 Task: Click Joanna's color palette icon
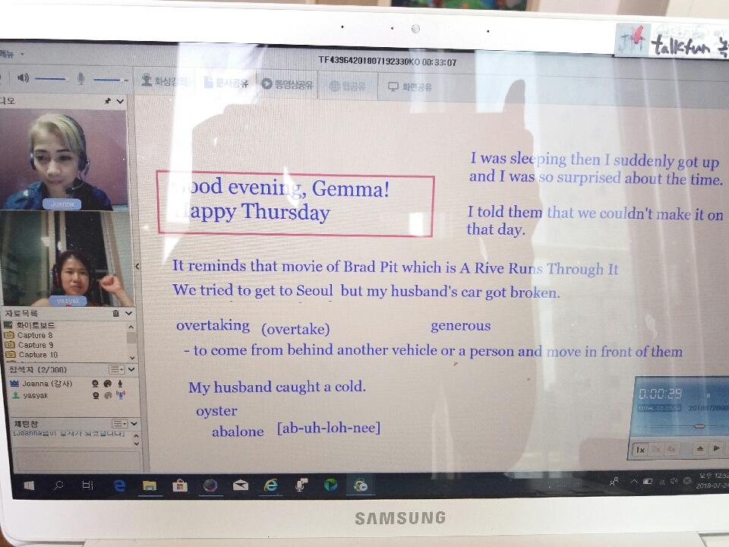click(108, 384)
